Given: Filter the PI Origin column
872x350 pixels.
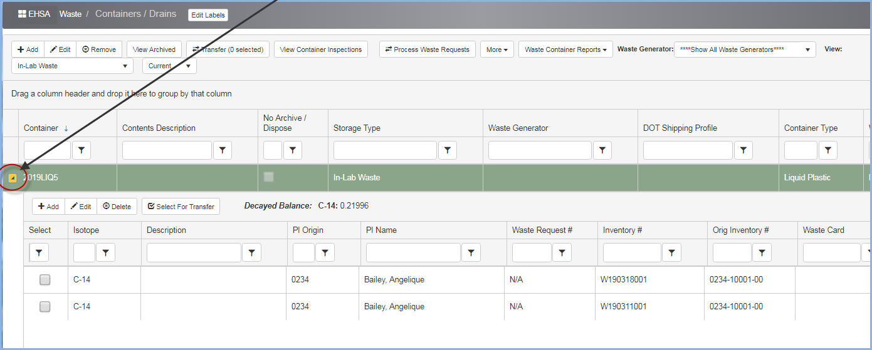Looking at the screenshot, I should tap(325, 252).
